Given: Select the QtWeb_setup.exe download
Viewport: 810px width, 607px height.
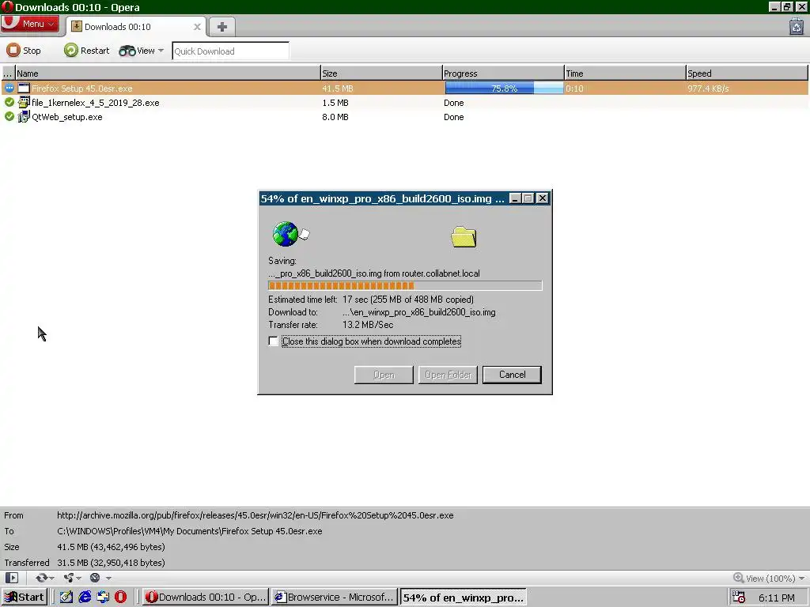Looking at the screenshot, I should point(404,117).
